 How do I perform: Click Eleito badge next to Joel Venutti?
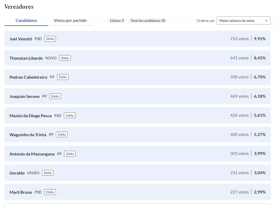pyautogui.click(x=50, y=39)
